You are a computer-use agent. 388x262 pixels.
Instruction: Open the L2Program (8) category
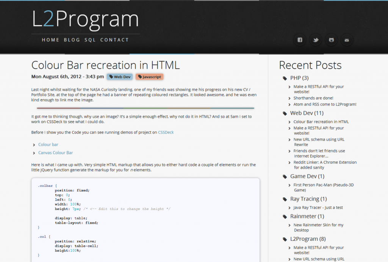pos(308,239)
